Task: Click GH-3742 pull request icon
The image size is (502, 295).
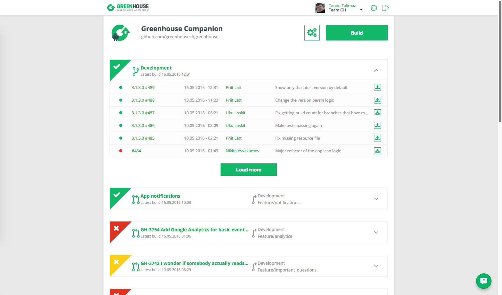Action: [136, 267]
